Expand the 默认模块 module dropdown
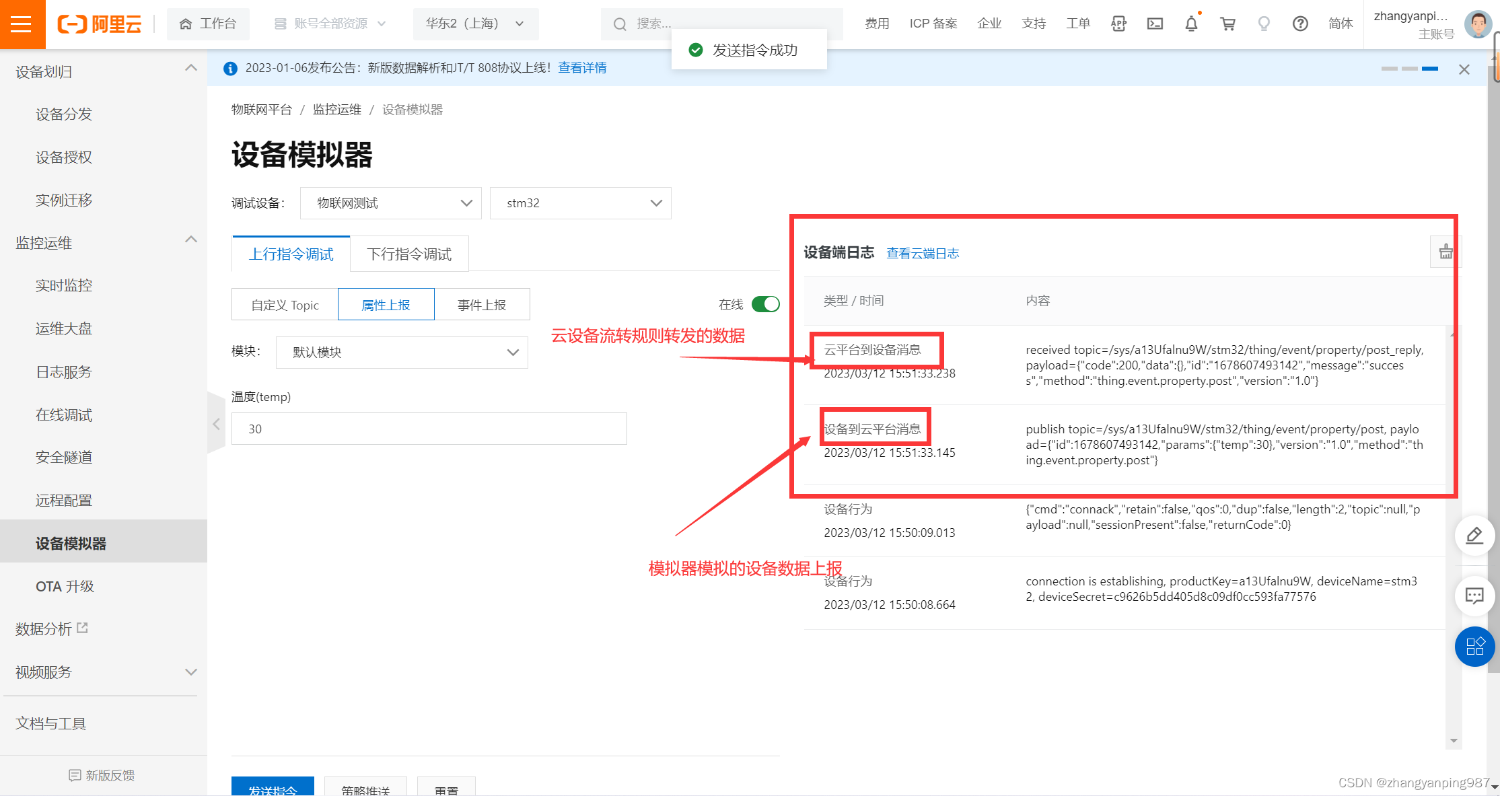Image resolution: width=1500 pixels, height=796 pixels. coord(402,353)
